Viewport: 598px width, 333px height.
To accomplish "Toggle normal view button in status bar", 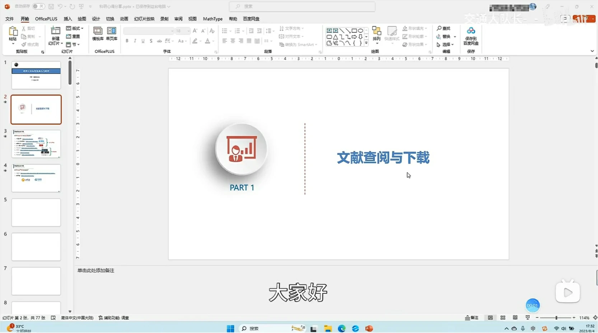I will (x=490, y=318).
